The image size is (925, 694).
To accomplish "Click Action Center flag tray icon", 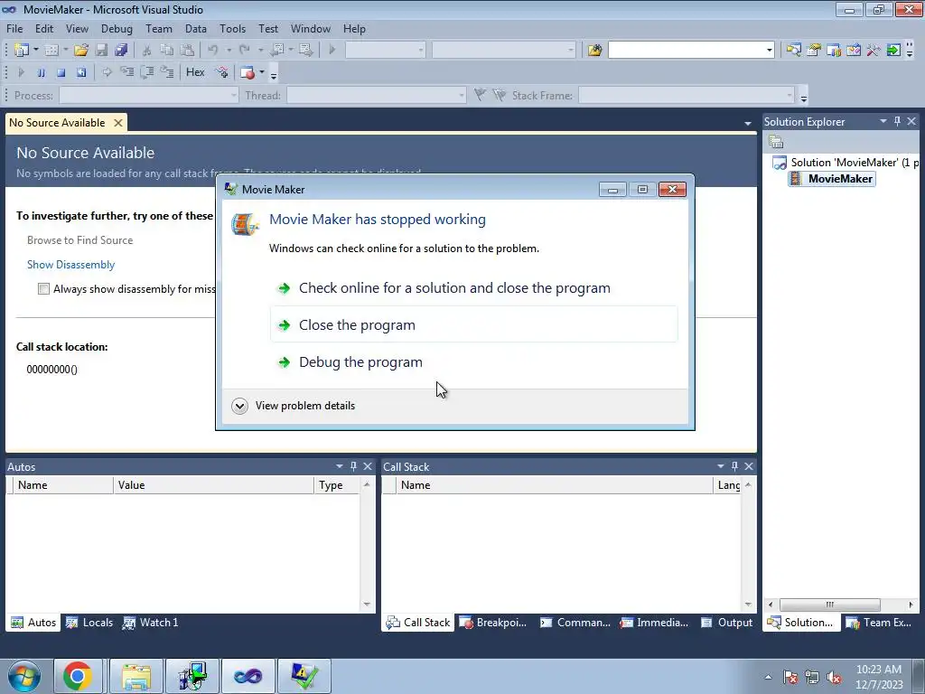I will (x=790, y=677).
